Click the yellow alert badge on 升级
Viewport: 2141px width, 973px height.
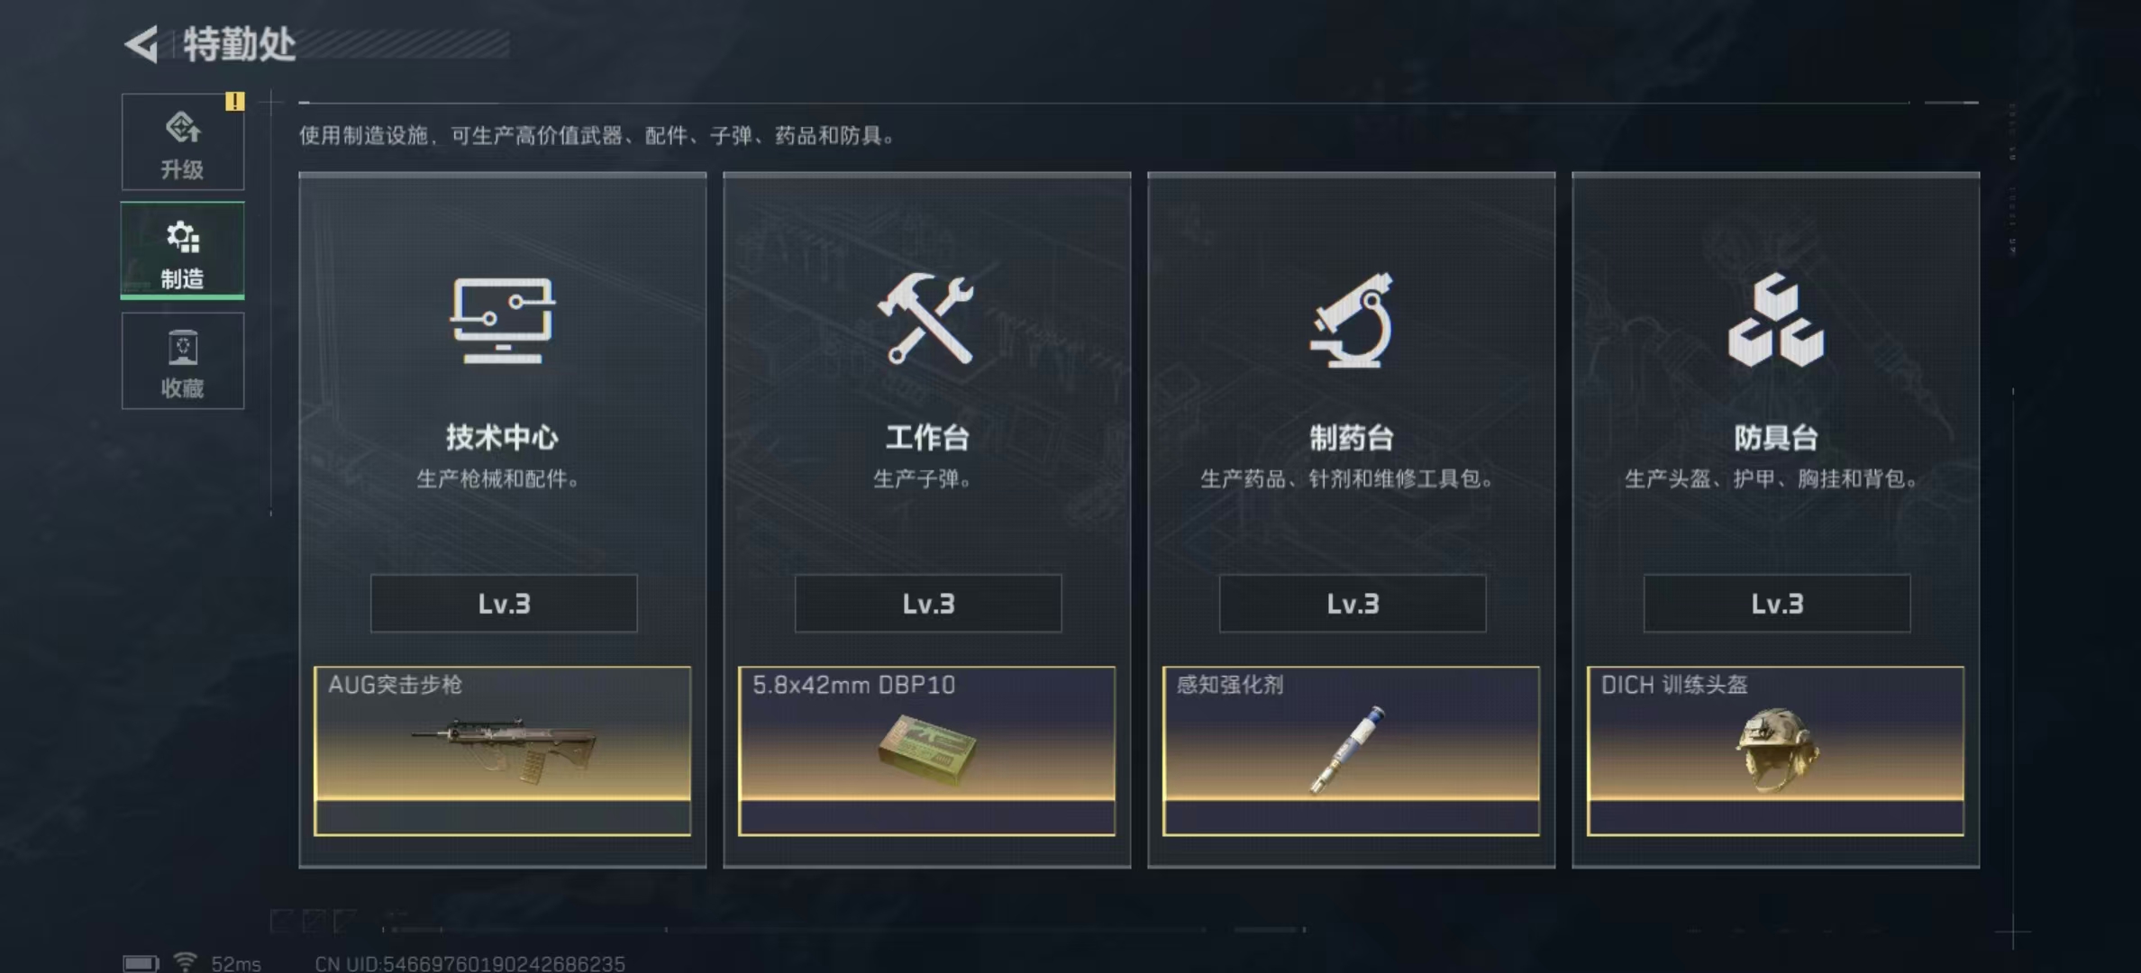(x=234, y=102)
